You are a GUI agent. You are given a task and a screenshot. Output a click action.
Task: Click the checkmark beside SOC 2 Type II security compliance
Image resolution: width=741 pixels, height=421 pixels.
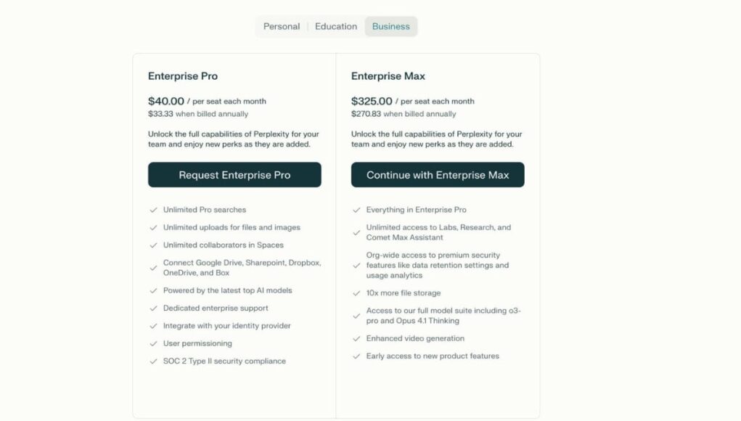[153, 361]
